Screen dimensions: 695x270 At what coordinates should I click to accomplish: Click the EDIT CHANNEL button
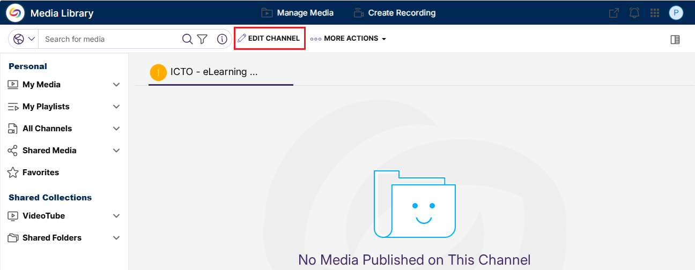pyautogui.click(x=269, y=39)
